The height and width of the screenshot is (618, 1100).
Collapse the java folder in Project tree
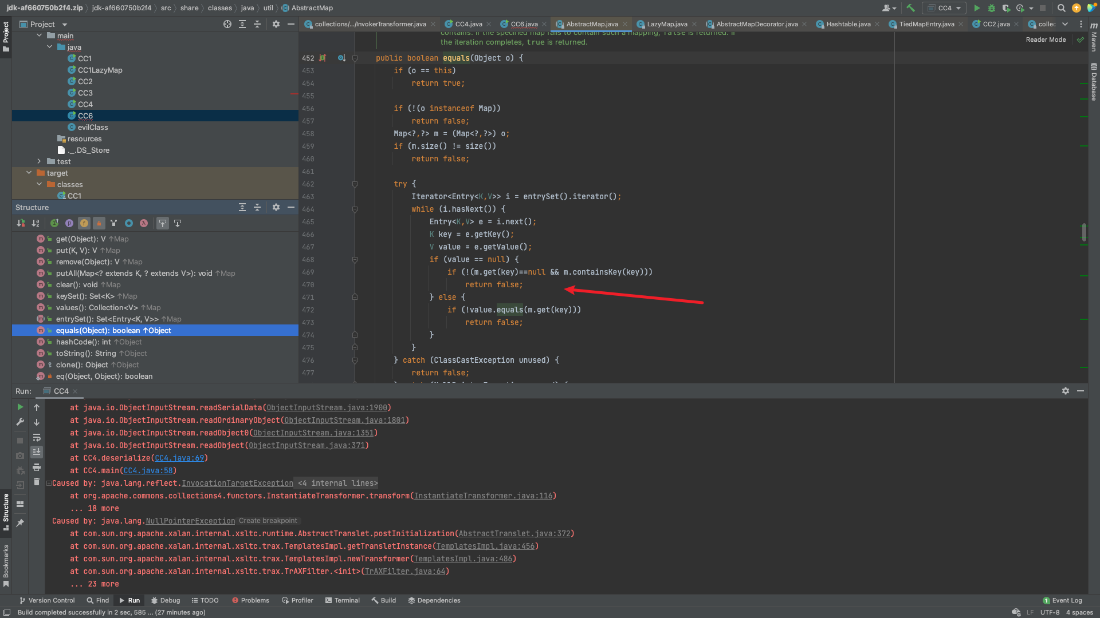coord(50,47)
